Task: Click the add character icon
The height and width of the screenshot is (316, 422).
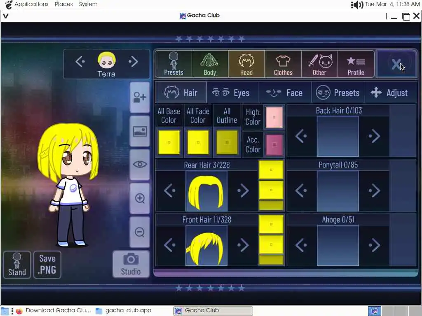Action: point(140,97)
